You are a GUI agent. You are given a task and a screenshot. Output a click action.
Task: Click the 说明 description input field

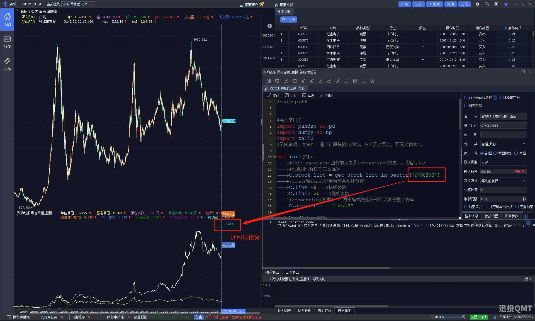504,135
